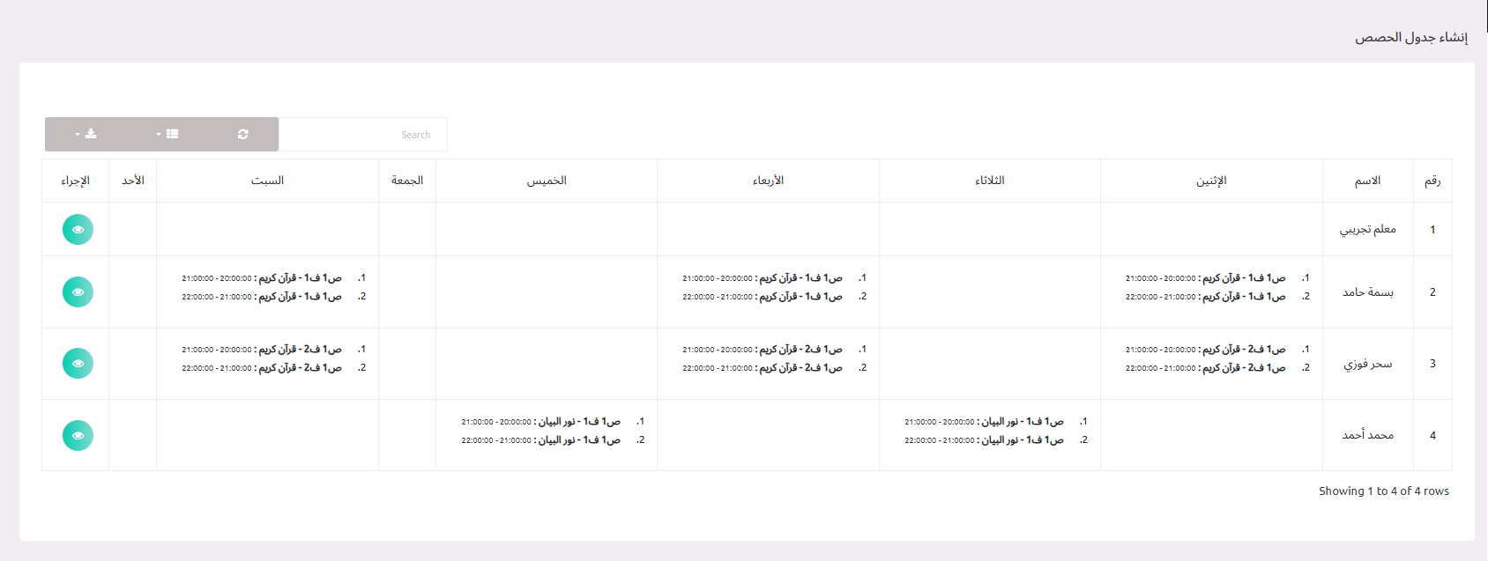The image size is (1488, 561).
Task: Open محمد أحمد details with eye icon
Action: tap(78, 435)
